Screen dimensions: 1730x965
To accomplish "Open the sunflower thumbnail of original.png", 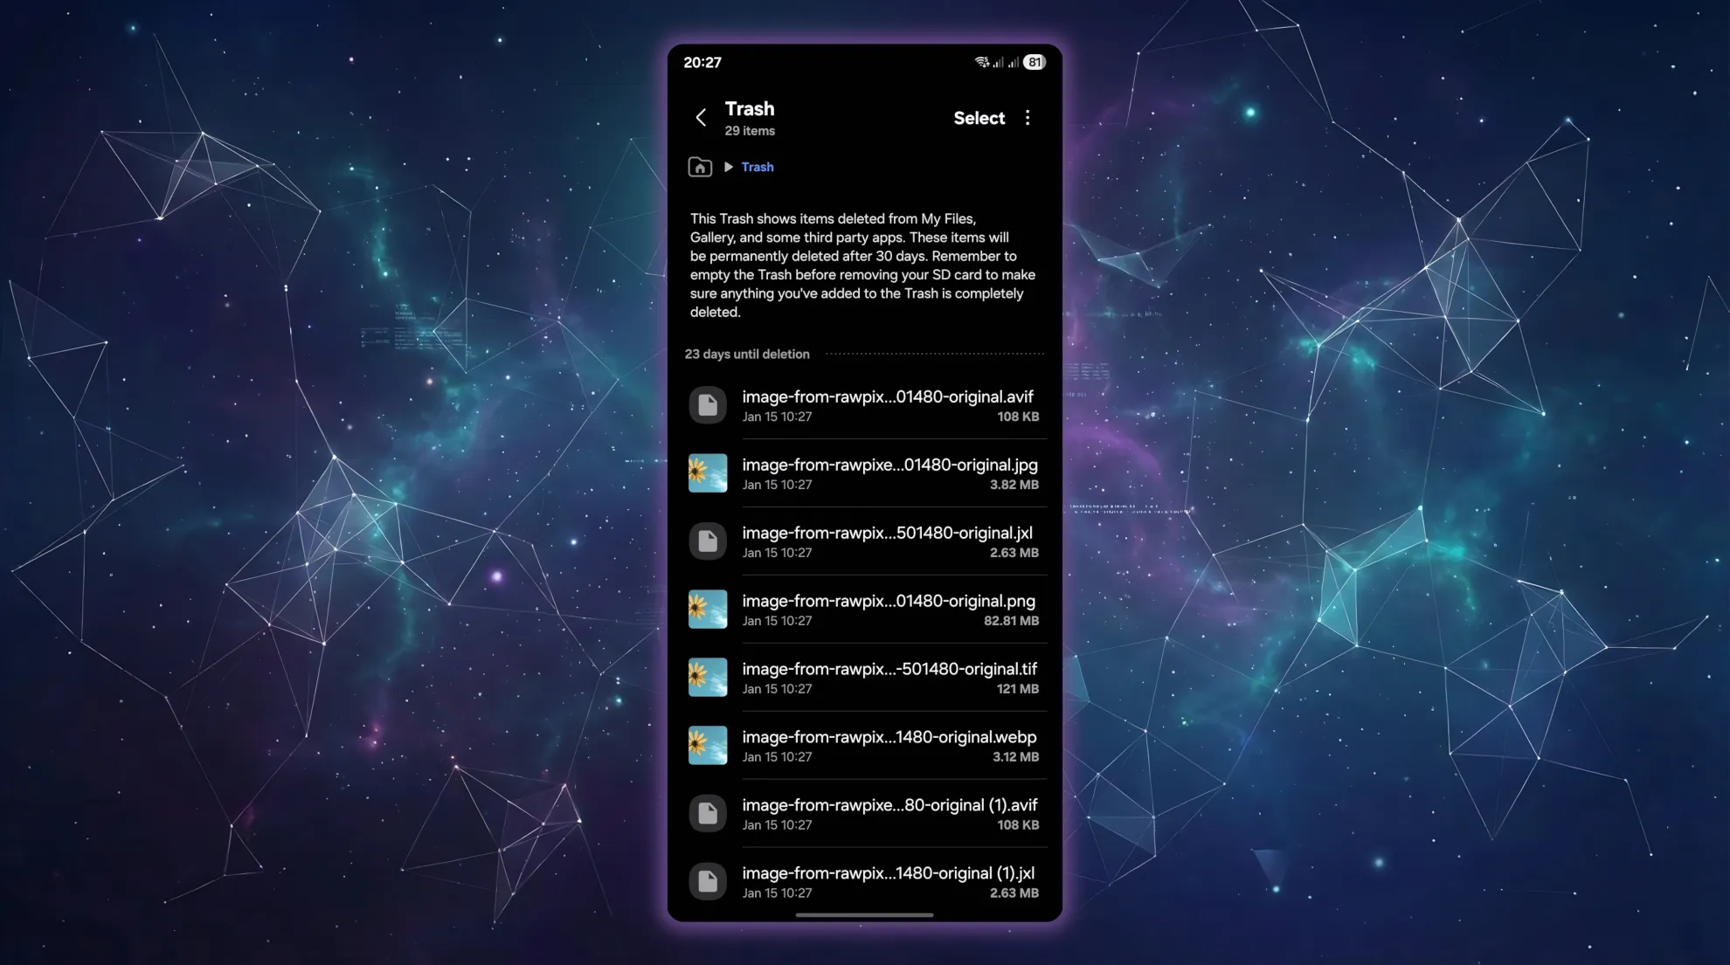I will pyautogui.click(x=708, y=610).
